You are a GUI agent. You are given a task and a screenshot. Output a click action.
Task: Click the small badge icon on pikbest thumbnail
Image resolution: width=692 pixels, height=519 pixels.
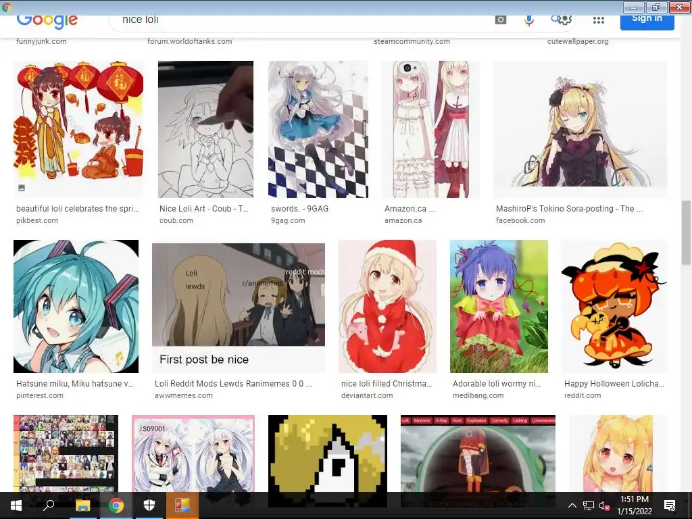pyautogui.click(x=22, y=188)
